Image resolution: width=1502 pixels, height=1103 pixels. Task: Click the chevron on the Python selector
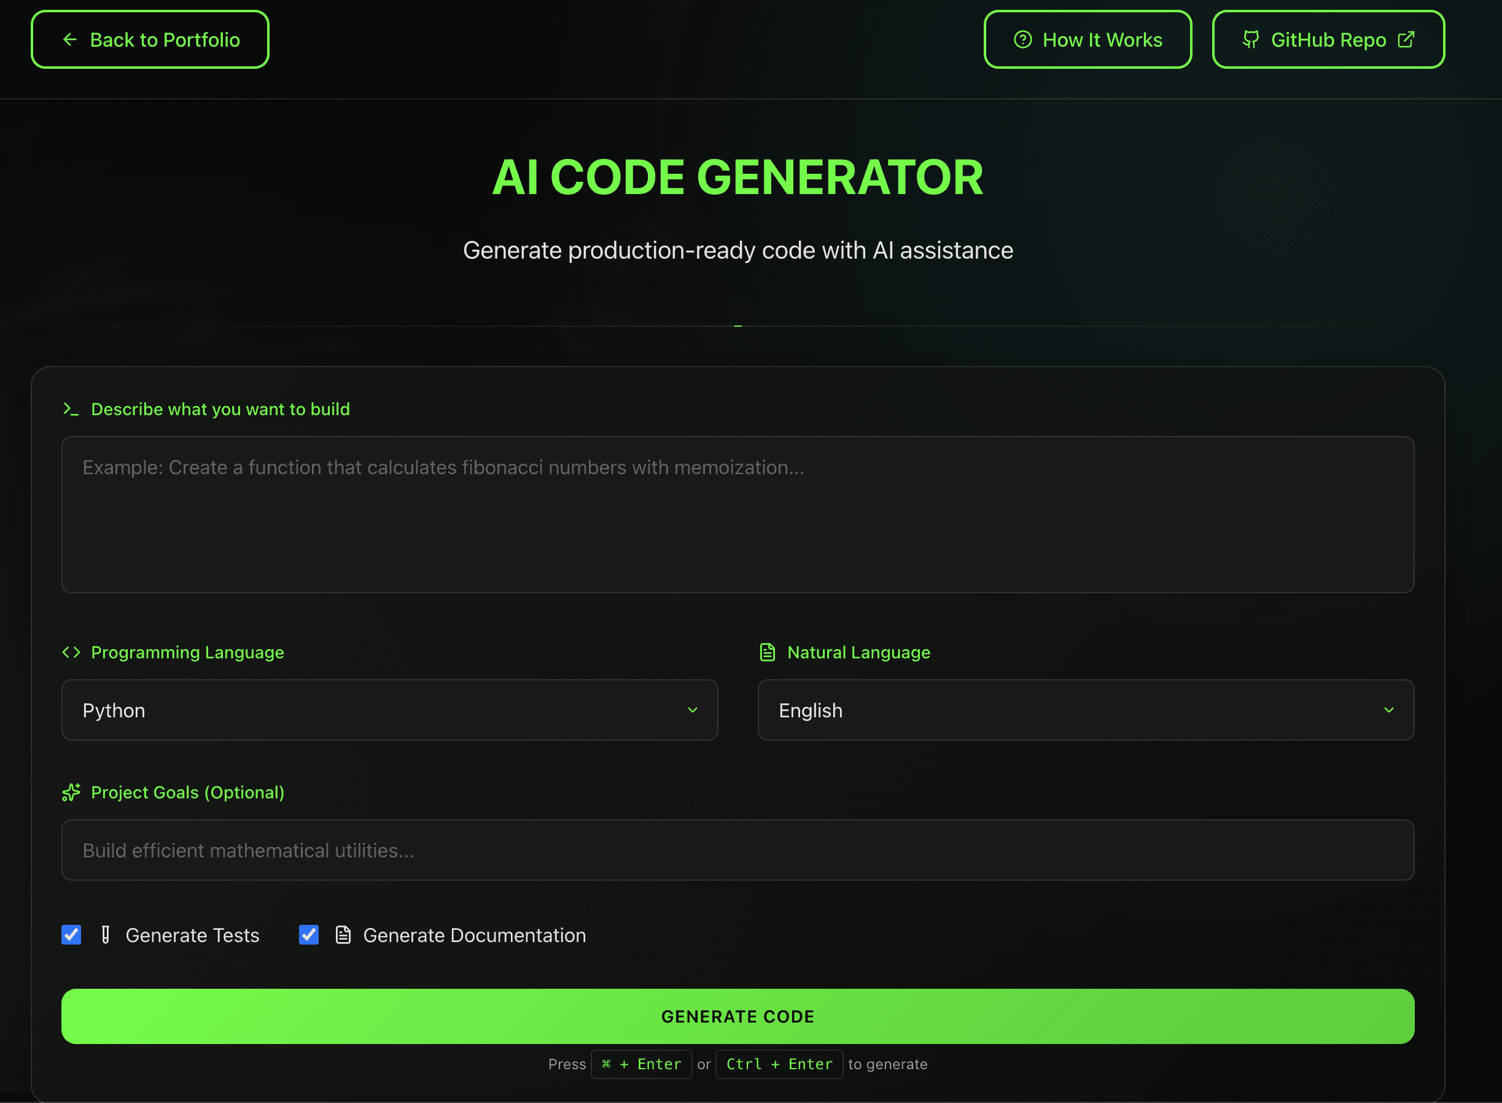pyautogui.click(x=692, y=710)
